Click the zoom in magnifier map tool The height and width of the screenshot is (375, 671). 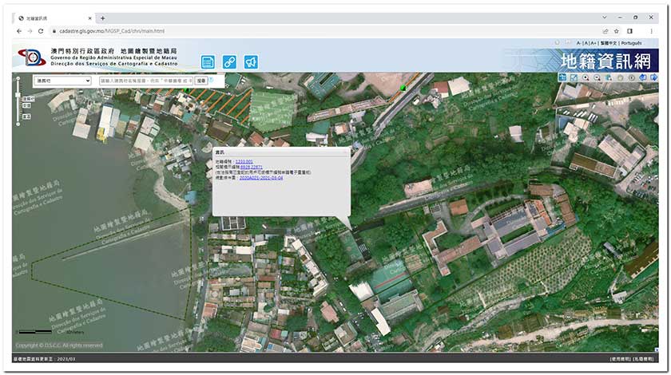tap(586, 77)
